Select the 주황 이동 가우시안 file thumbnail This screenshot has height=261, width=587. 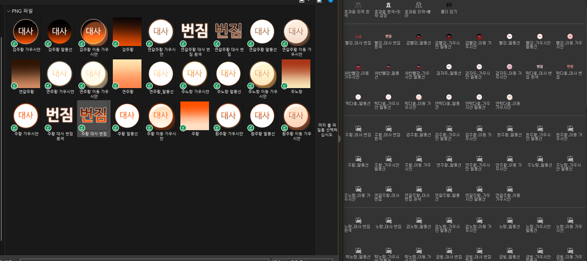[161, 116]
